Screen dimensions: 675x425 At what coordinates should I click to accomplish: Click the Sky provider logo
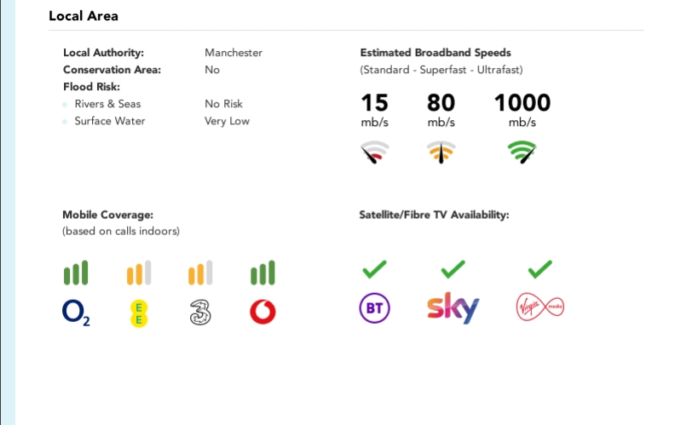tap(453, 308)
